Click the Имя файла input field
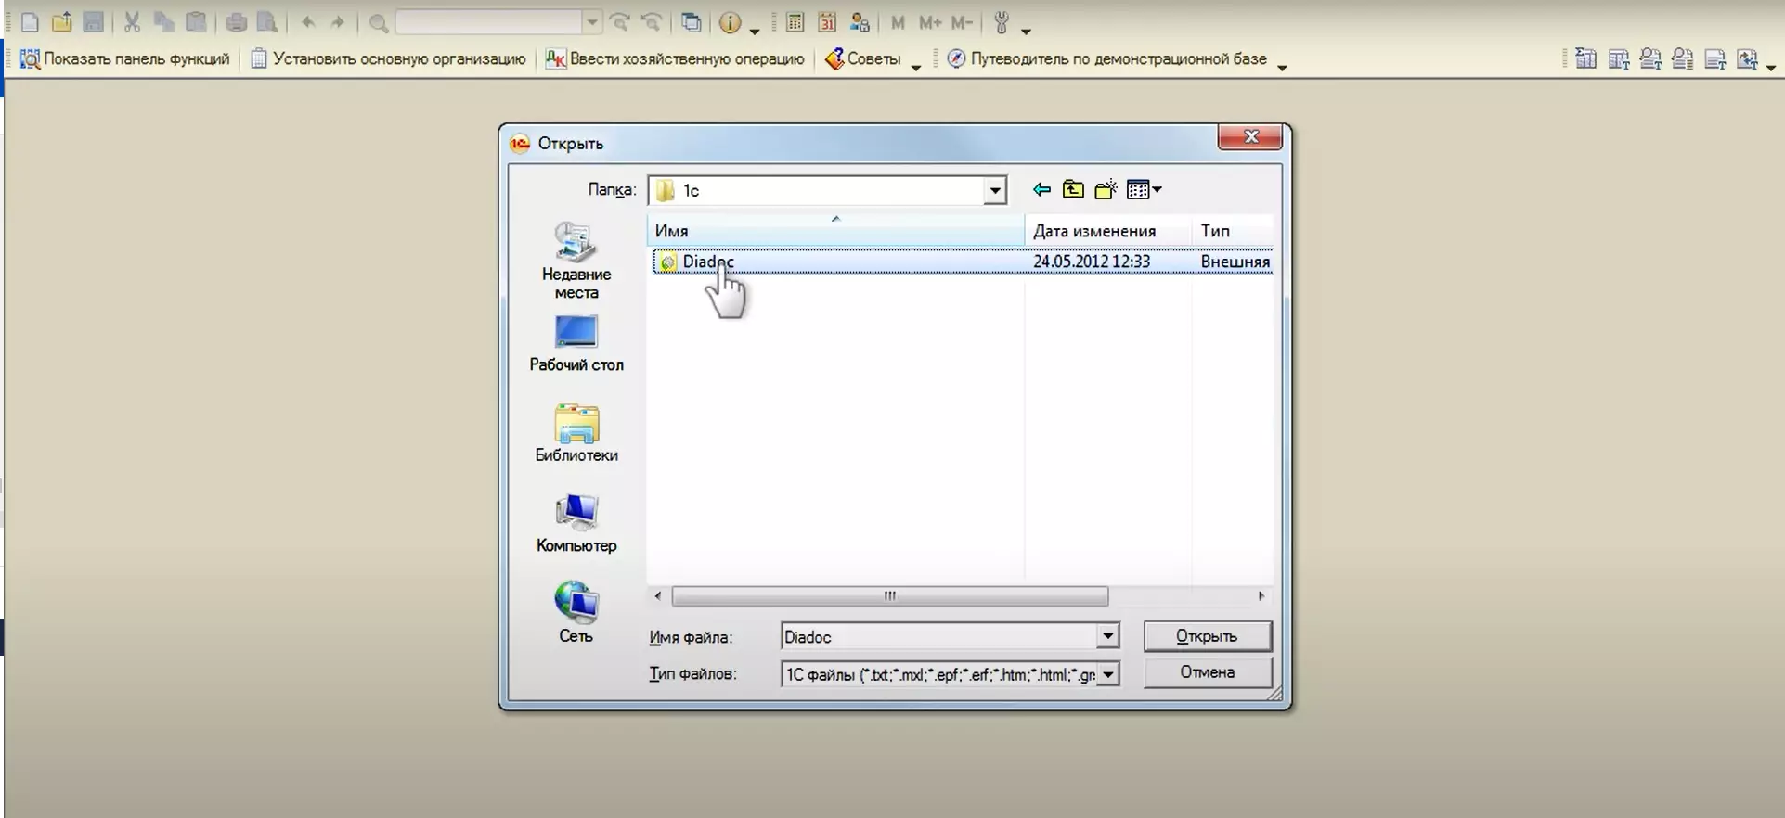The height and width of the screenshot is (818, 1785). pos(939,637)
